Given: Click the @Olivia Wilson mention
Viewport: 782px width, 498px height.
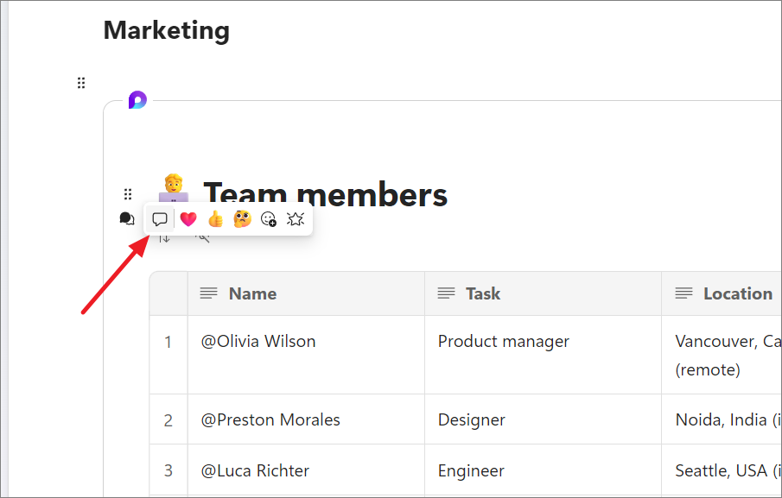Looking at the screenshot, I should coord(258,341).
